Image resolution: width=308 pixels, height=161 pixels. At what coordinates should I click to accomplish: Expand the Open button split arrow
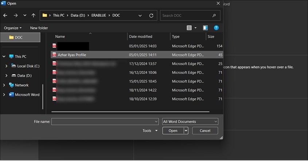pos(186,131)
